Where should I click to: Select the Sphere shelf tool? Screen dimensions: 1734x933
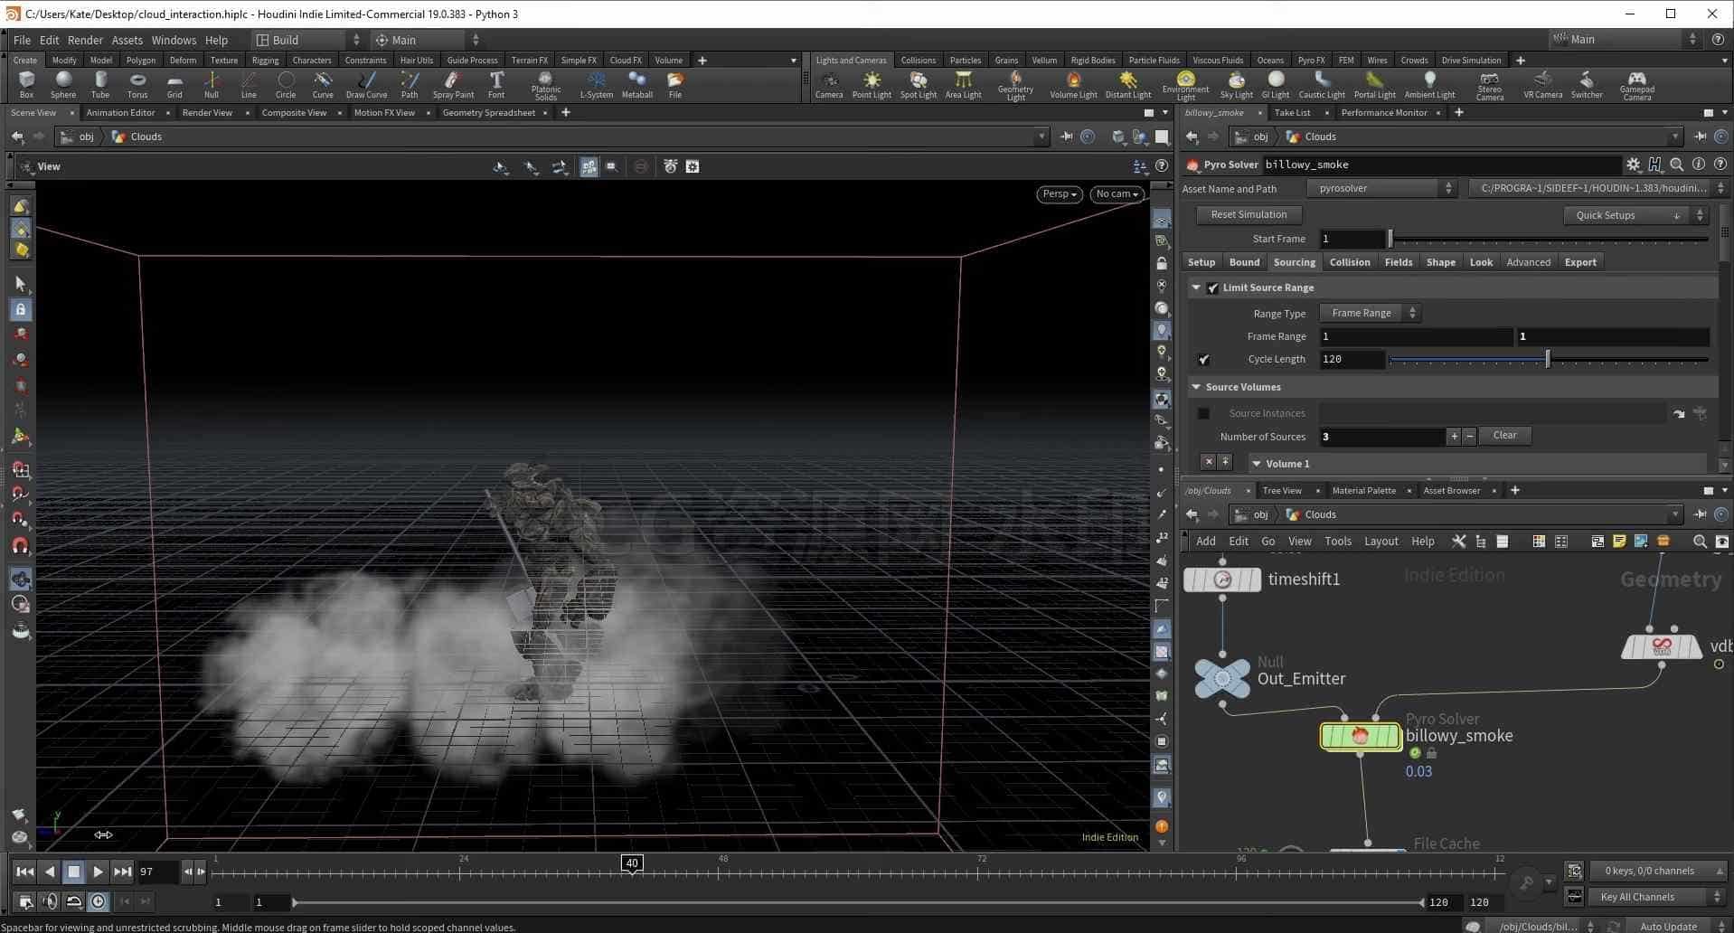(x=63, y=85)
